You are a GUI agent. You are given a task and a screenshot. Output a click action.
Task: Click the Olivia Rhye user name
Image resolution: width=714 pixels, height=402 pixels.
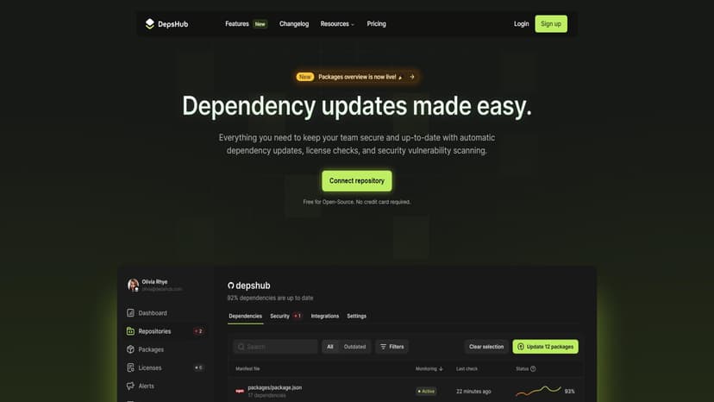click(154, 282)
